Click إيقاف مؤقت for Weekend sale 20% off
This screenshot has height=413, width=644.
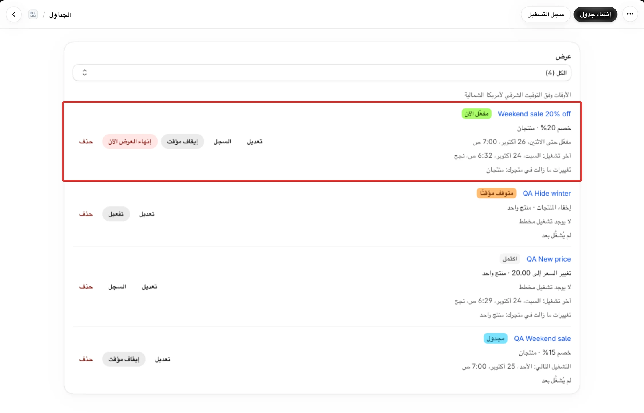pos(182,141)
